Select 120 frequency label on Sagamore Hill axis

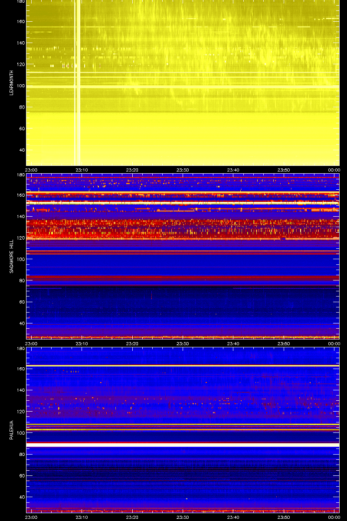(x=20, y=238)
